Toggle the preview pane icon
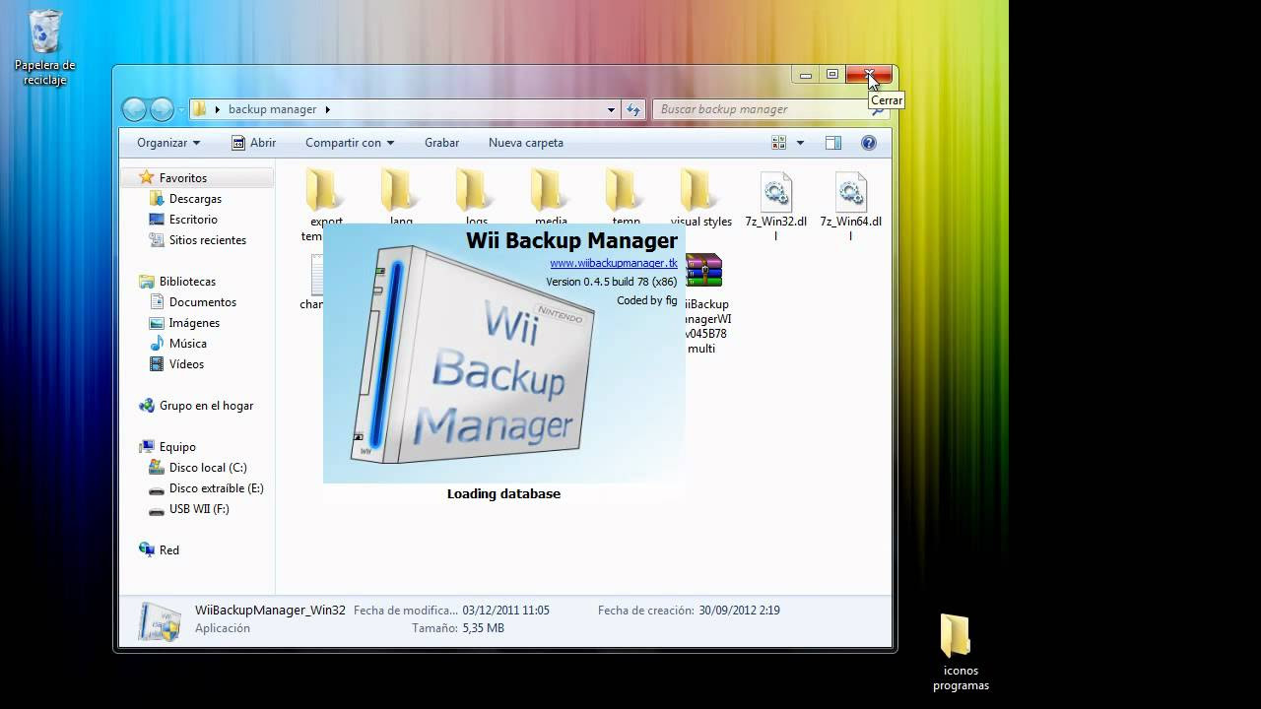 tap(833, 143)
